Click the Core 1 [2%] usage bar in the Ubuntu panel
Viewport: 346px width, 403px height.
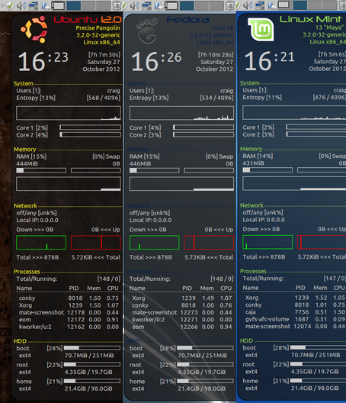coord(90,127)
